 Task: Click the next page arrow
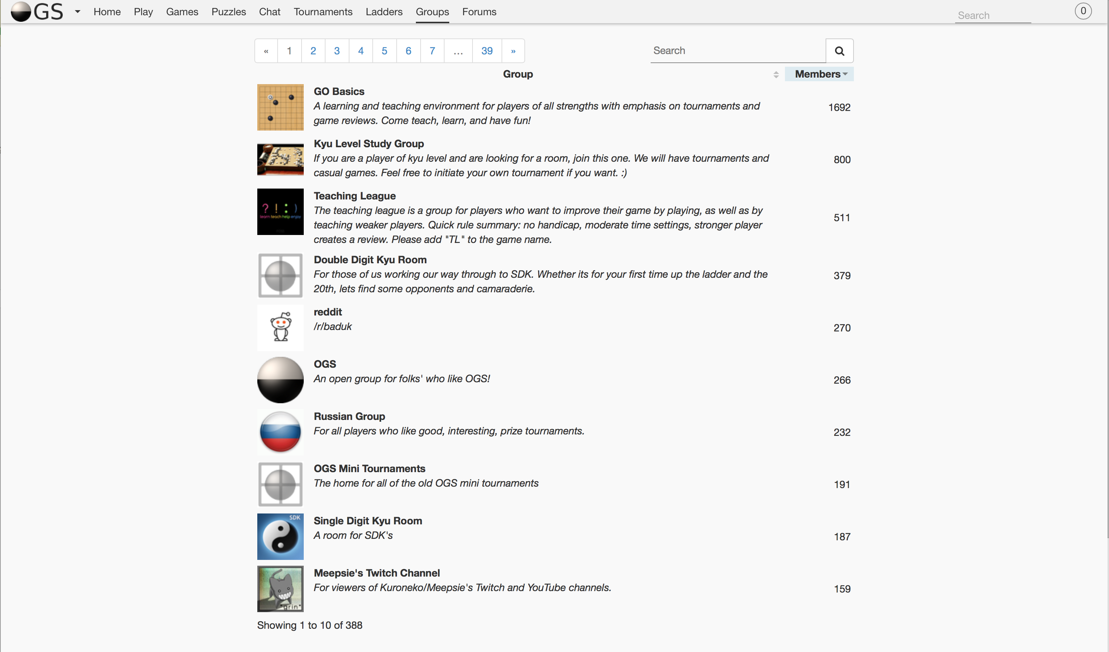(x=513, y=51)
